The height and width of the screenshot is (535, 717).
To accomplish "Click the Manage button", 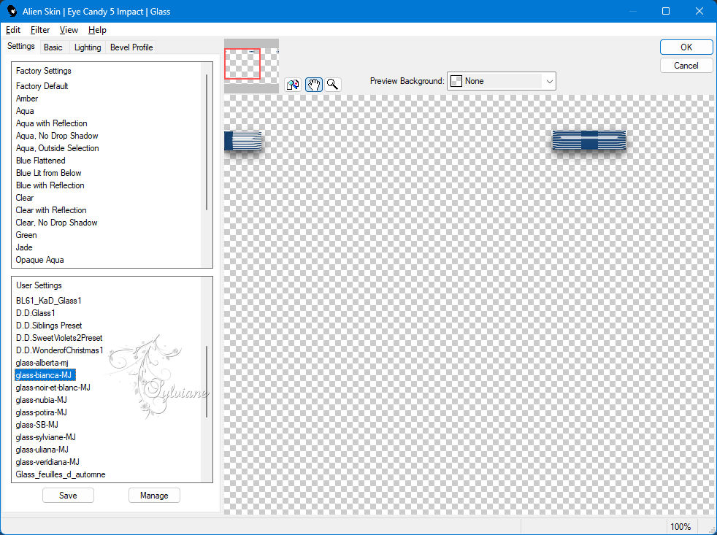I will tap(154, 495).
